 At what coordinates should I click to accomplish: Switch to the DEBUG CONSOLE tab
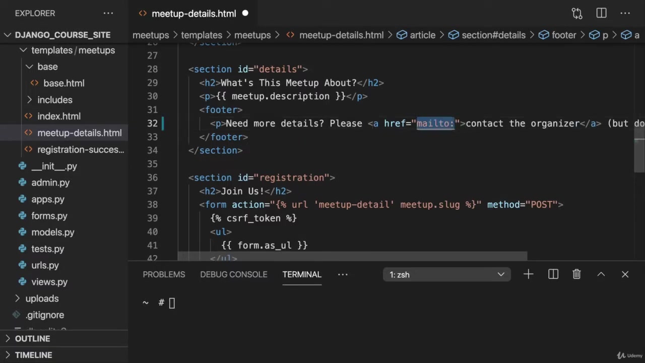(x=233, y=274)
